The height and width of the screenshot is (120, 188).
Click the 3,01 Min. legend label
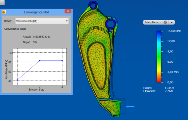(x=173, y=72)
